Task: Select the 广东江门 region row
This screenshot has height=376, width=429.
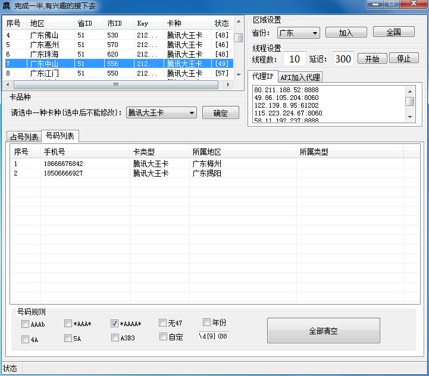Action: click(119, 73)
